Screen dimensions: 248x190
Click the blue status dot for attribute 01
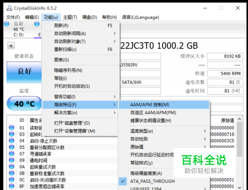coord(11,127)
